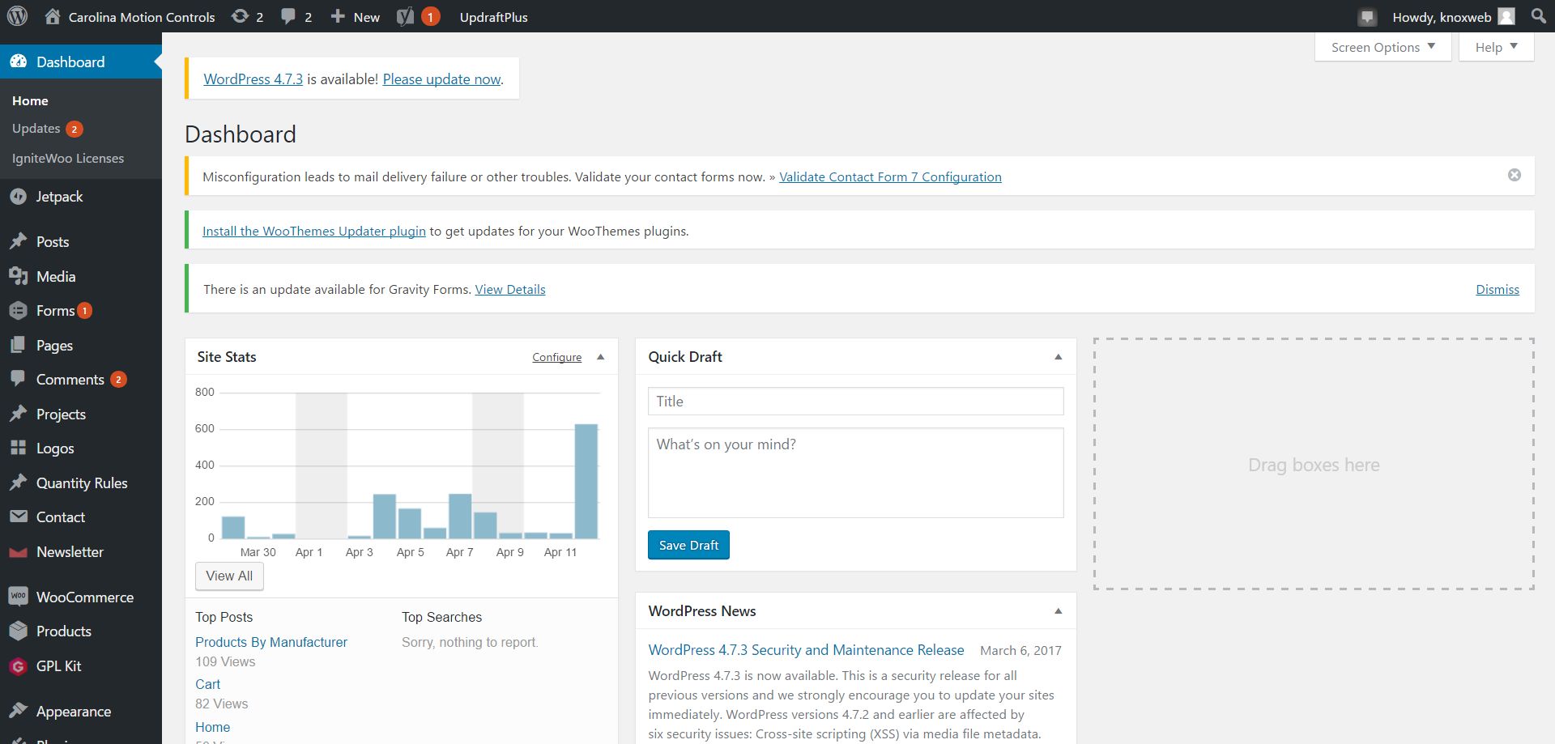Collapse the Quick Draft widget
Image resolution: width=1555 pixels, height=744 pixels.
[x=1058, y=357]
